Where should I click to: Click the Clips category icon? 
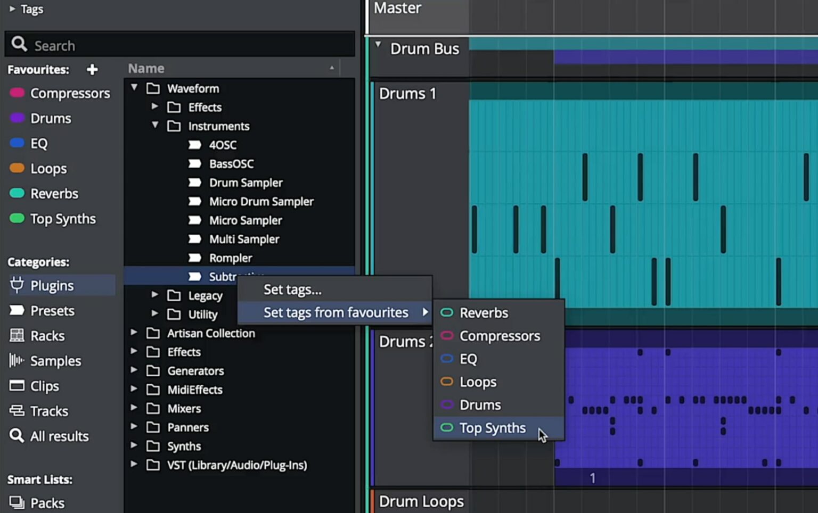tap(17, 386)
